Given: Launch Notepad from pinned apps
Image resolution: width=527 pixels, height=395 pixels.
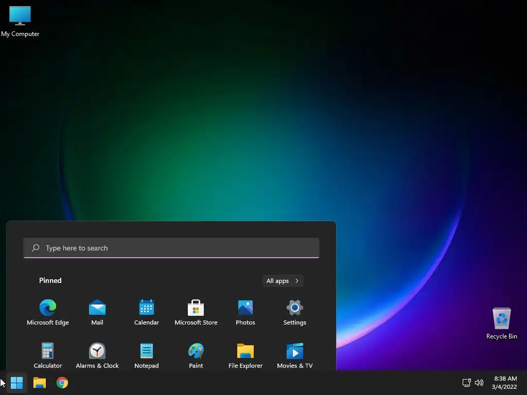Looking at the screenshot, I should tap(147, 355).
